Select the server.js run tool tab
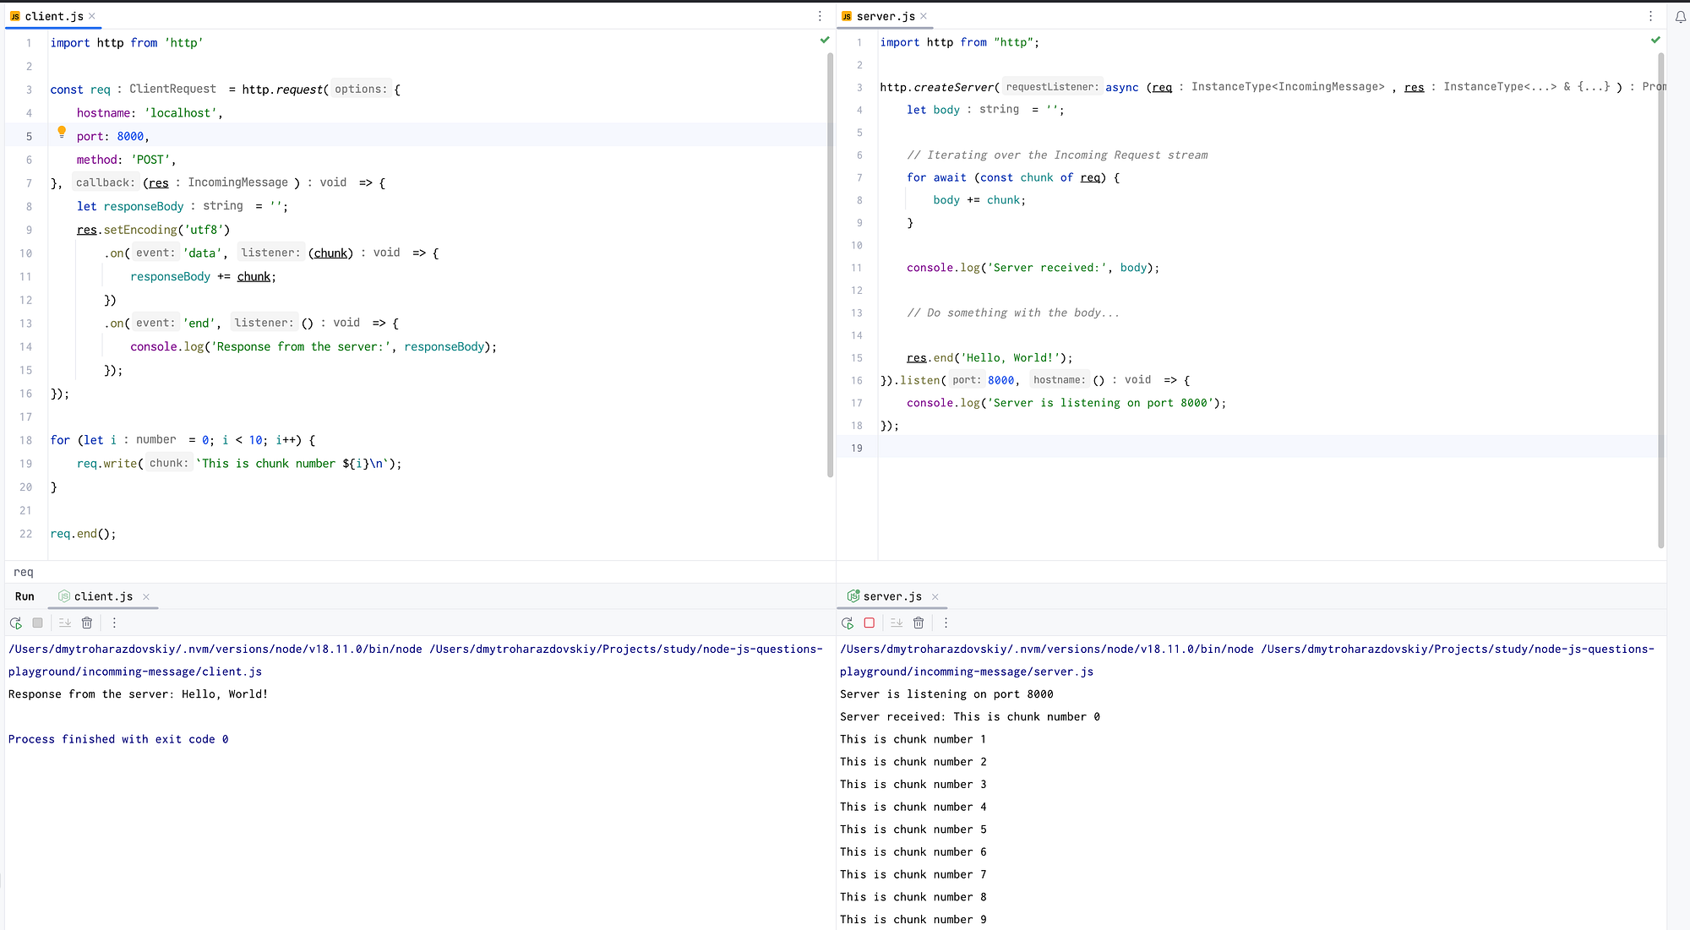This screenshot has width=1690, height=930. [891, 596]
